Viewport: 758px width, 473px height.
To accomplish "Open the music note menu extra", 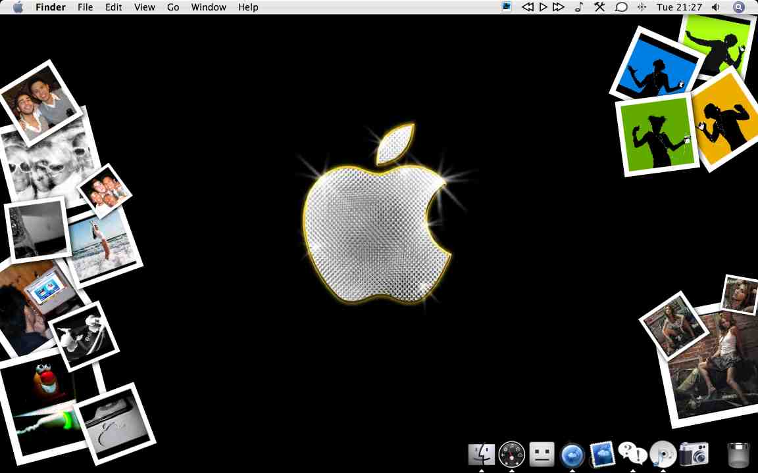I will tap(578, 7).
